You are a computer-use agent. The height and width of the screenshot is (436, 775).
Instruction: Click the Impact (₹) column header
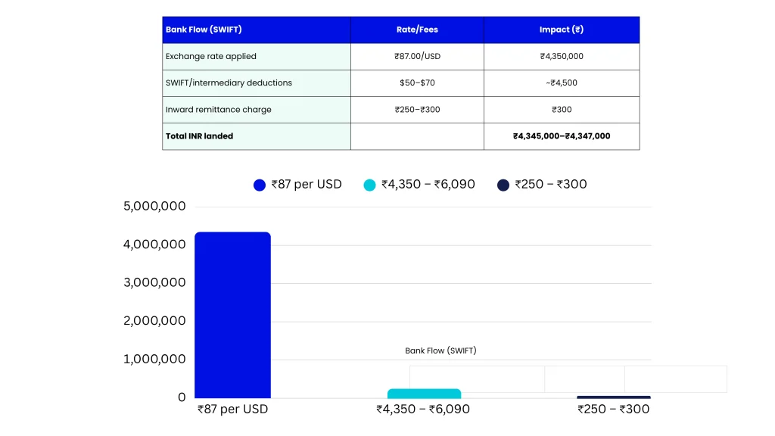pyautogui.click(x=561, y=29)
